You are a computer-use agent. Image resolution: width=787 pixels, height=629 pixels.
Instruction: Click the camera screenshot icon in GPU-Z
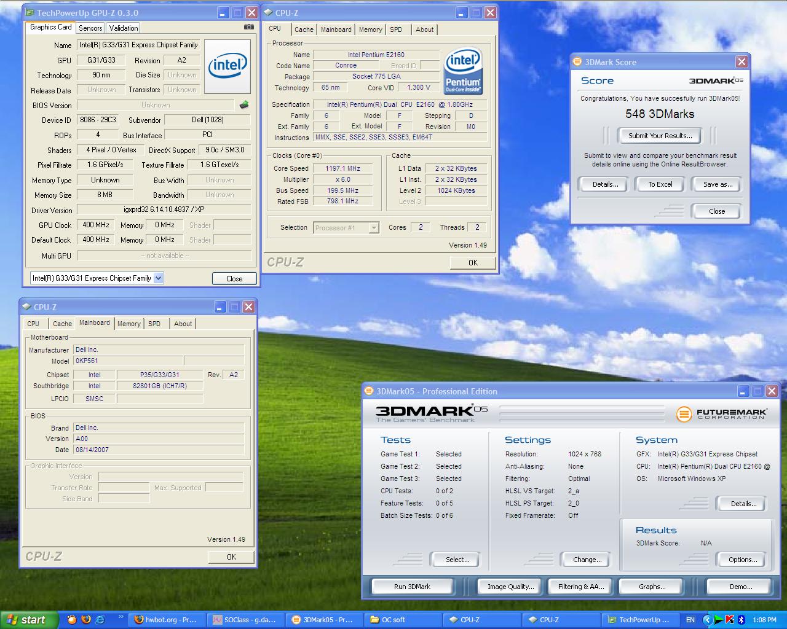(x=248, y=27)
